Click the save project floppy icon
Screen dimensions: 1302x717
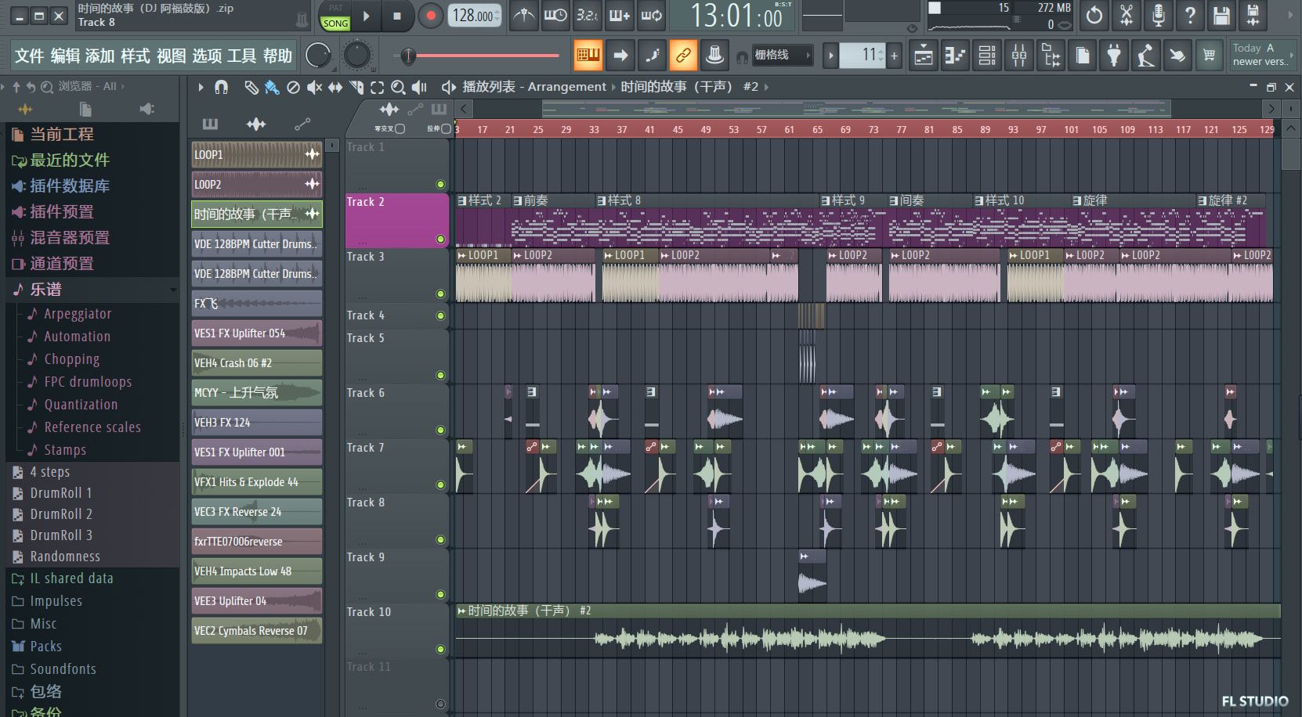click(x=1221, y=15)
